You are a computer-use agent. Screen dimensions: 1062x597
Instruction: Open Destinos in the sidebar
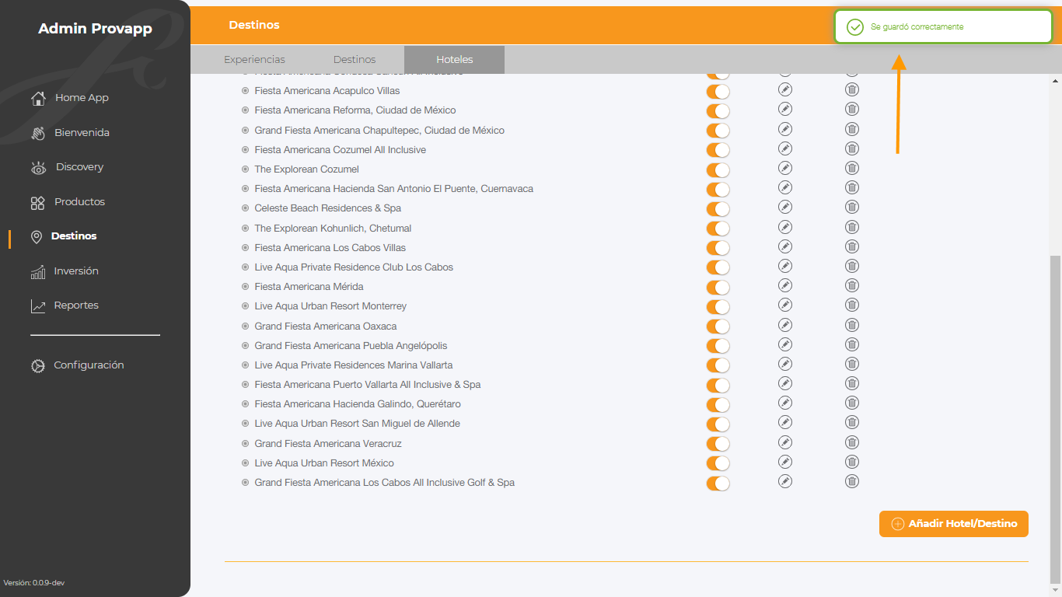(63, 236)
